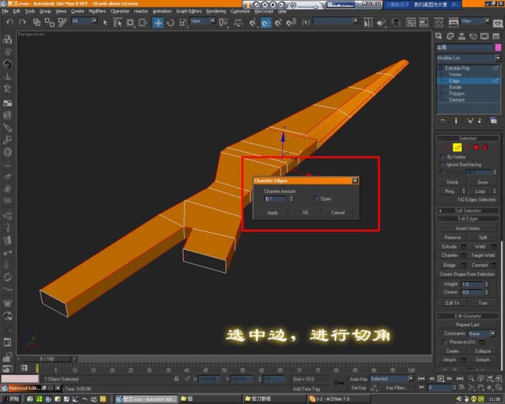Click Apply in Chamfer Edges dialog
Screen dimensions: 505x404
coord(273,213)
